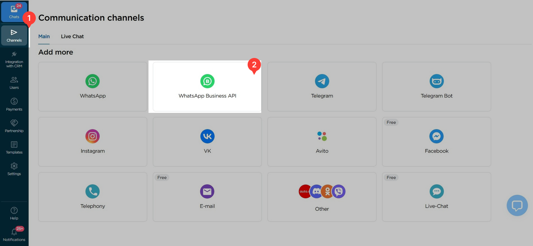This screenshot has height=246, width=533.
Task: Select the WhatsApp label text
Action: [x=93, y=96]
